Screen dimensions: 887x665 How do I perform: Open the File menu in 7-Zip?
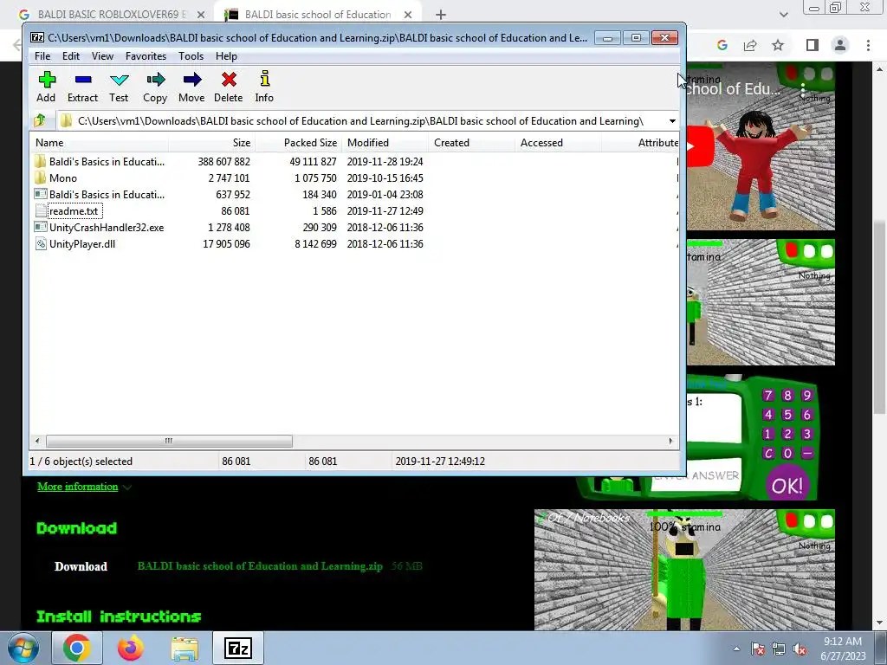pos(42,56)
